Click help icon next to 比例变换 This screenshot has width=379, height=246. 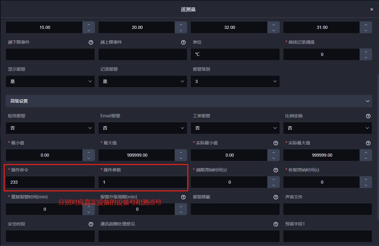tap(368, 116)
